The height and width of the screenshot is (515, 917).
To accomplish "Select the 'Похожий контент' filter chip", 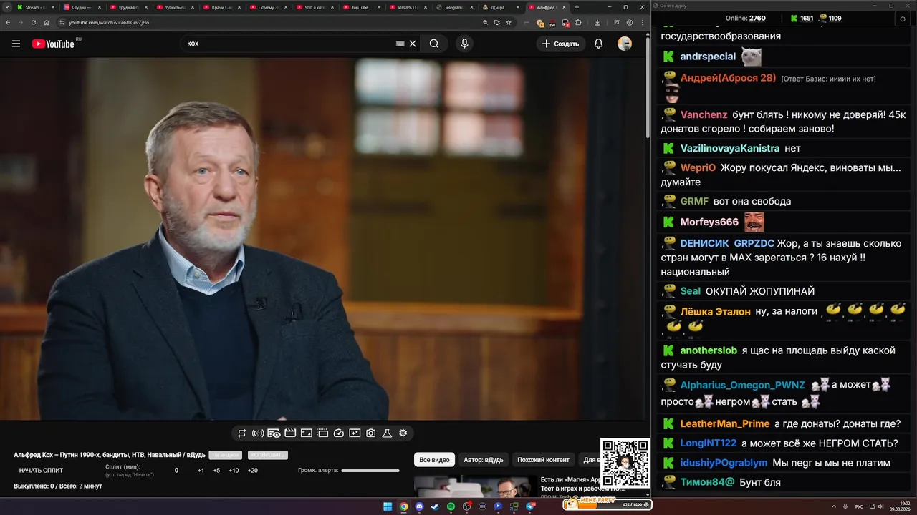I will tap(543, 460).
